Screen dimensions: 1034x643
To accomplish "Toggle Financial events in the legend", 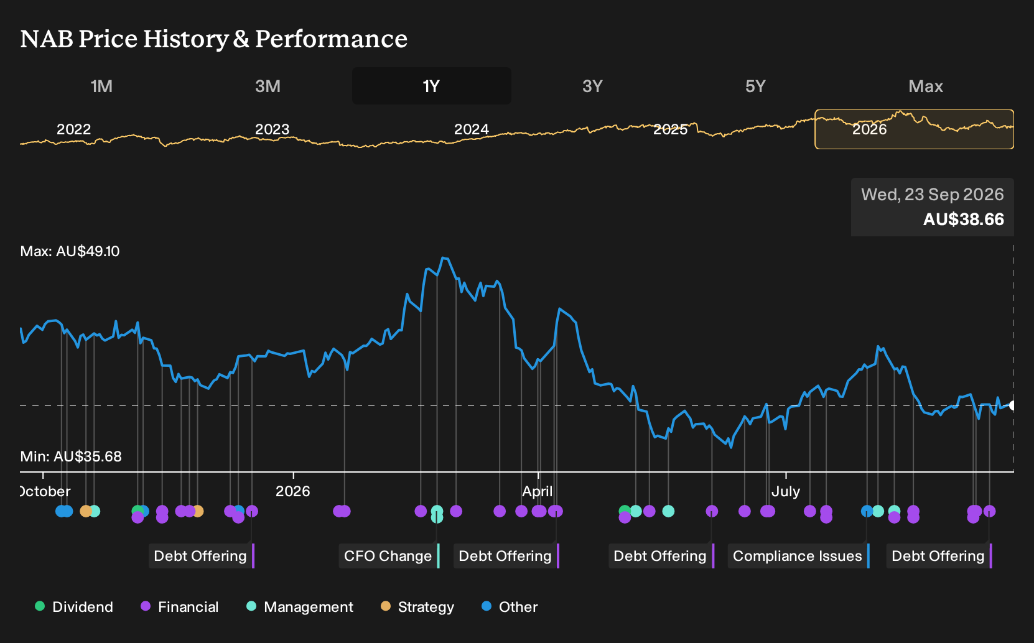I will coord(180,607).
